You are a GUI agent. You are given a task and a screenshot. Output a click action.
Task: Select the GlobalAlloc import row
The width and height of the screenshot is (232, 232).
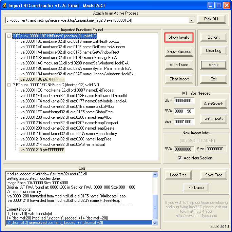[66, 107]
